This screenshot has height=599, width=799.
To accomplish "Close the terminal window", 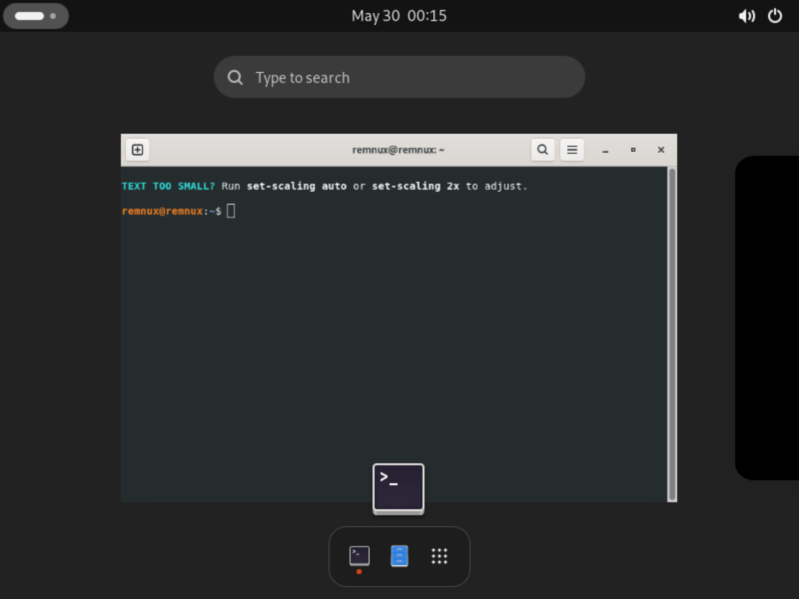I will pyautogui.click(x=661, y=150).
